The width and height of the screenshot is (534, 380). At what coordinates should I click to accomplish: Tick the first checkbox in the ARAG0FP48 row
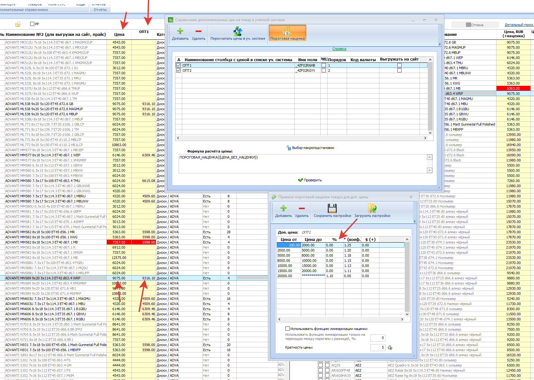[x=320, y=370]
